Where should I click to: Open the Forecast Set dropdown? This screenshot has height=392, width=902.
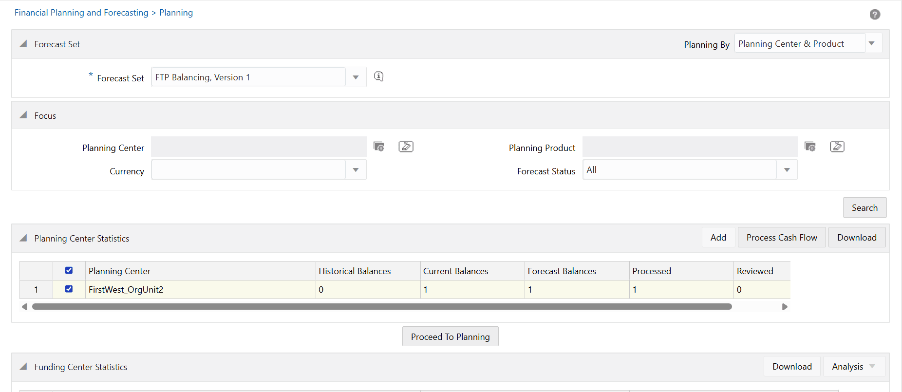pyautogui.click(x=356, y=77)
